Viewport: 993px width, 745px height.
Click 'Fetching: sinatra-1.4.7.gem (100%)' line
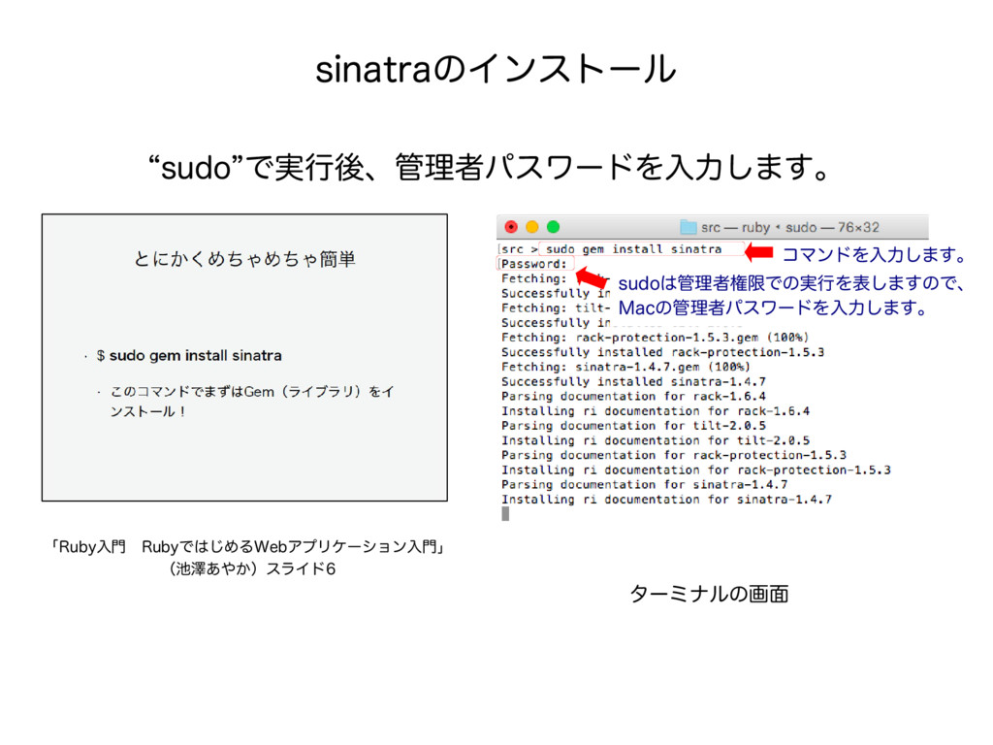coord(625,367)
